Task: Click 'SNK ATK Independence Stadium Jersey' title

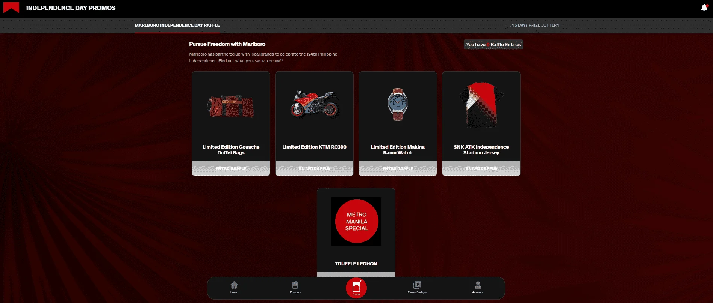Action: coord(481,150)
